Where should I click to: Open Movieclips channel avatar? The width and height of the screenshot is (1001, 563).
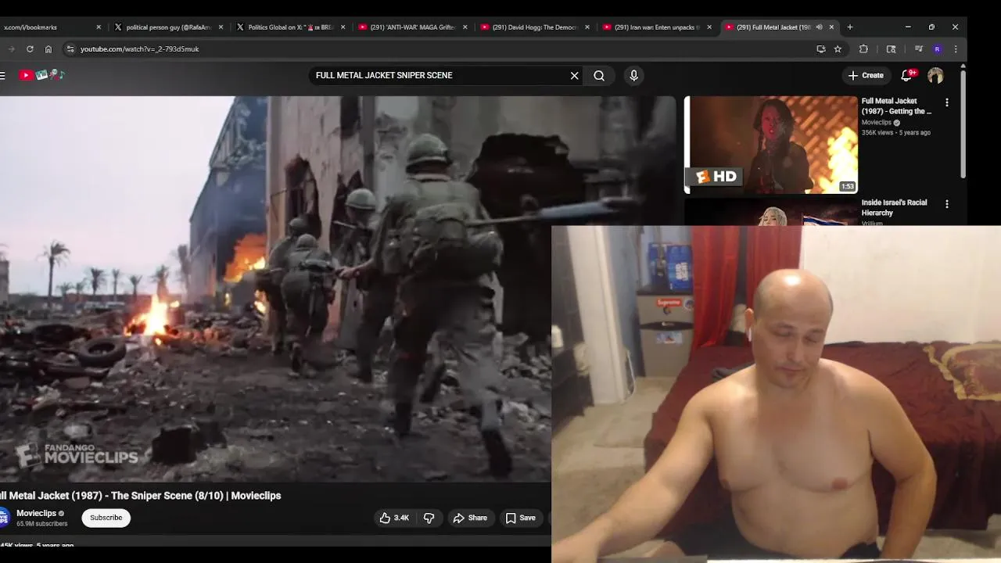point(4,518)
